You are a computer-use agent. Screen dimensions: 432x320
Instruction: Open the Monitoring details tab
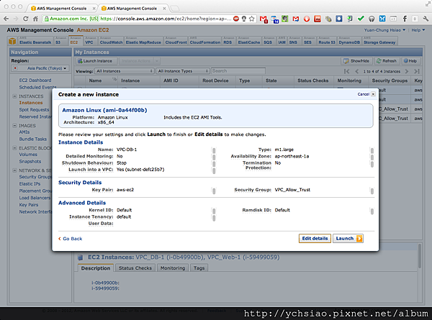pos(173,268)
